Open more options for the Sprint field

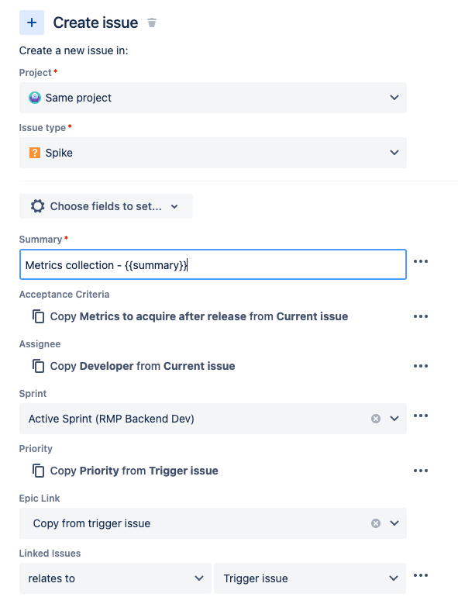421,416
